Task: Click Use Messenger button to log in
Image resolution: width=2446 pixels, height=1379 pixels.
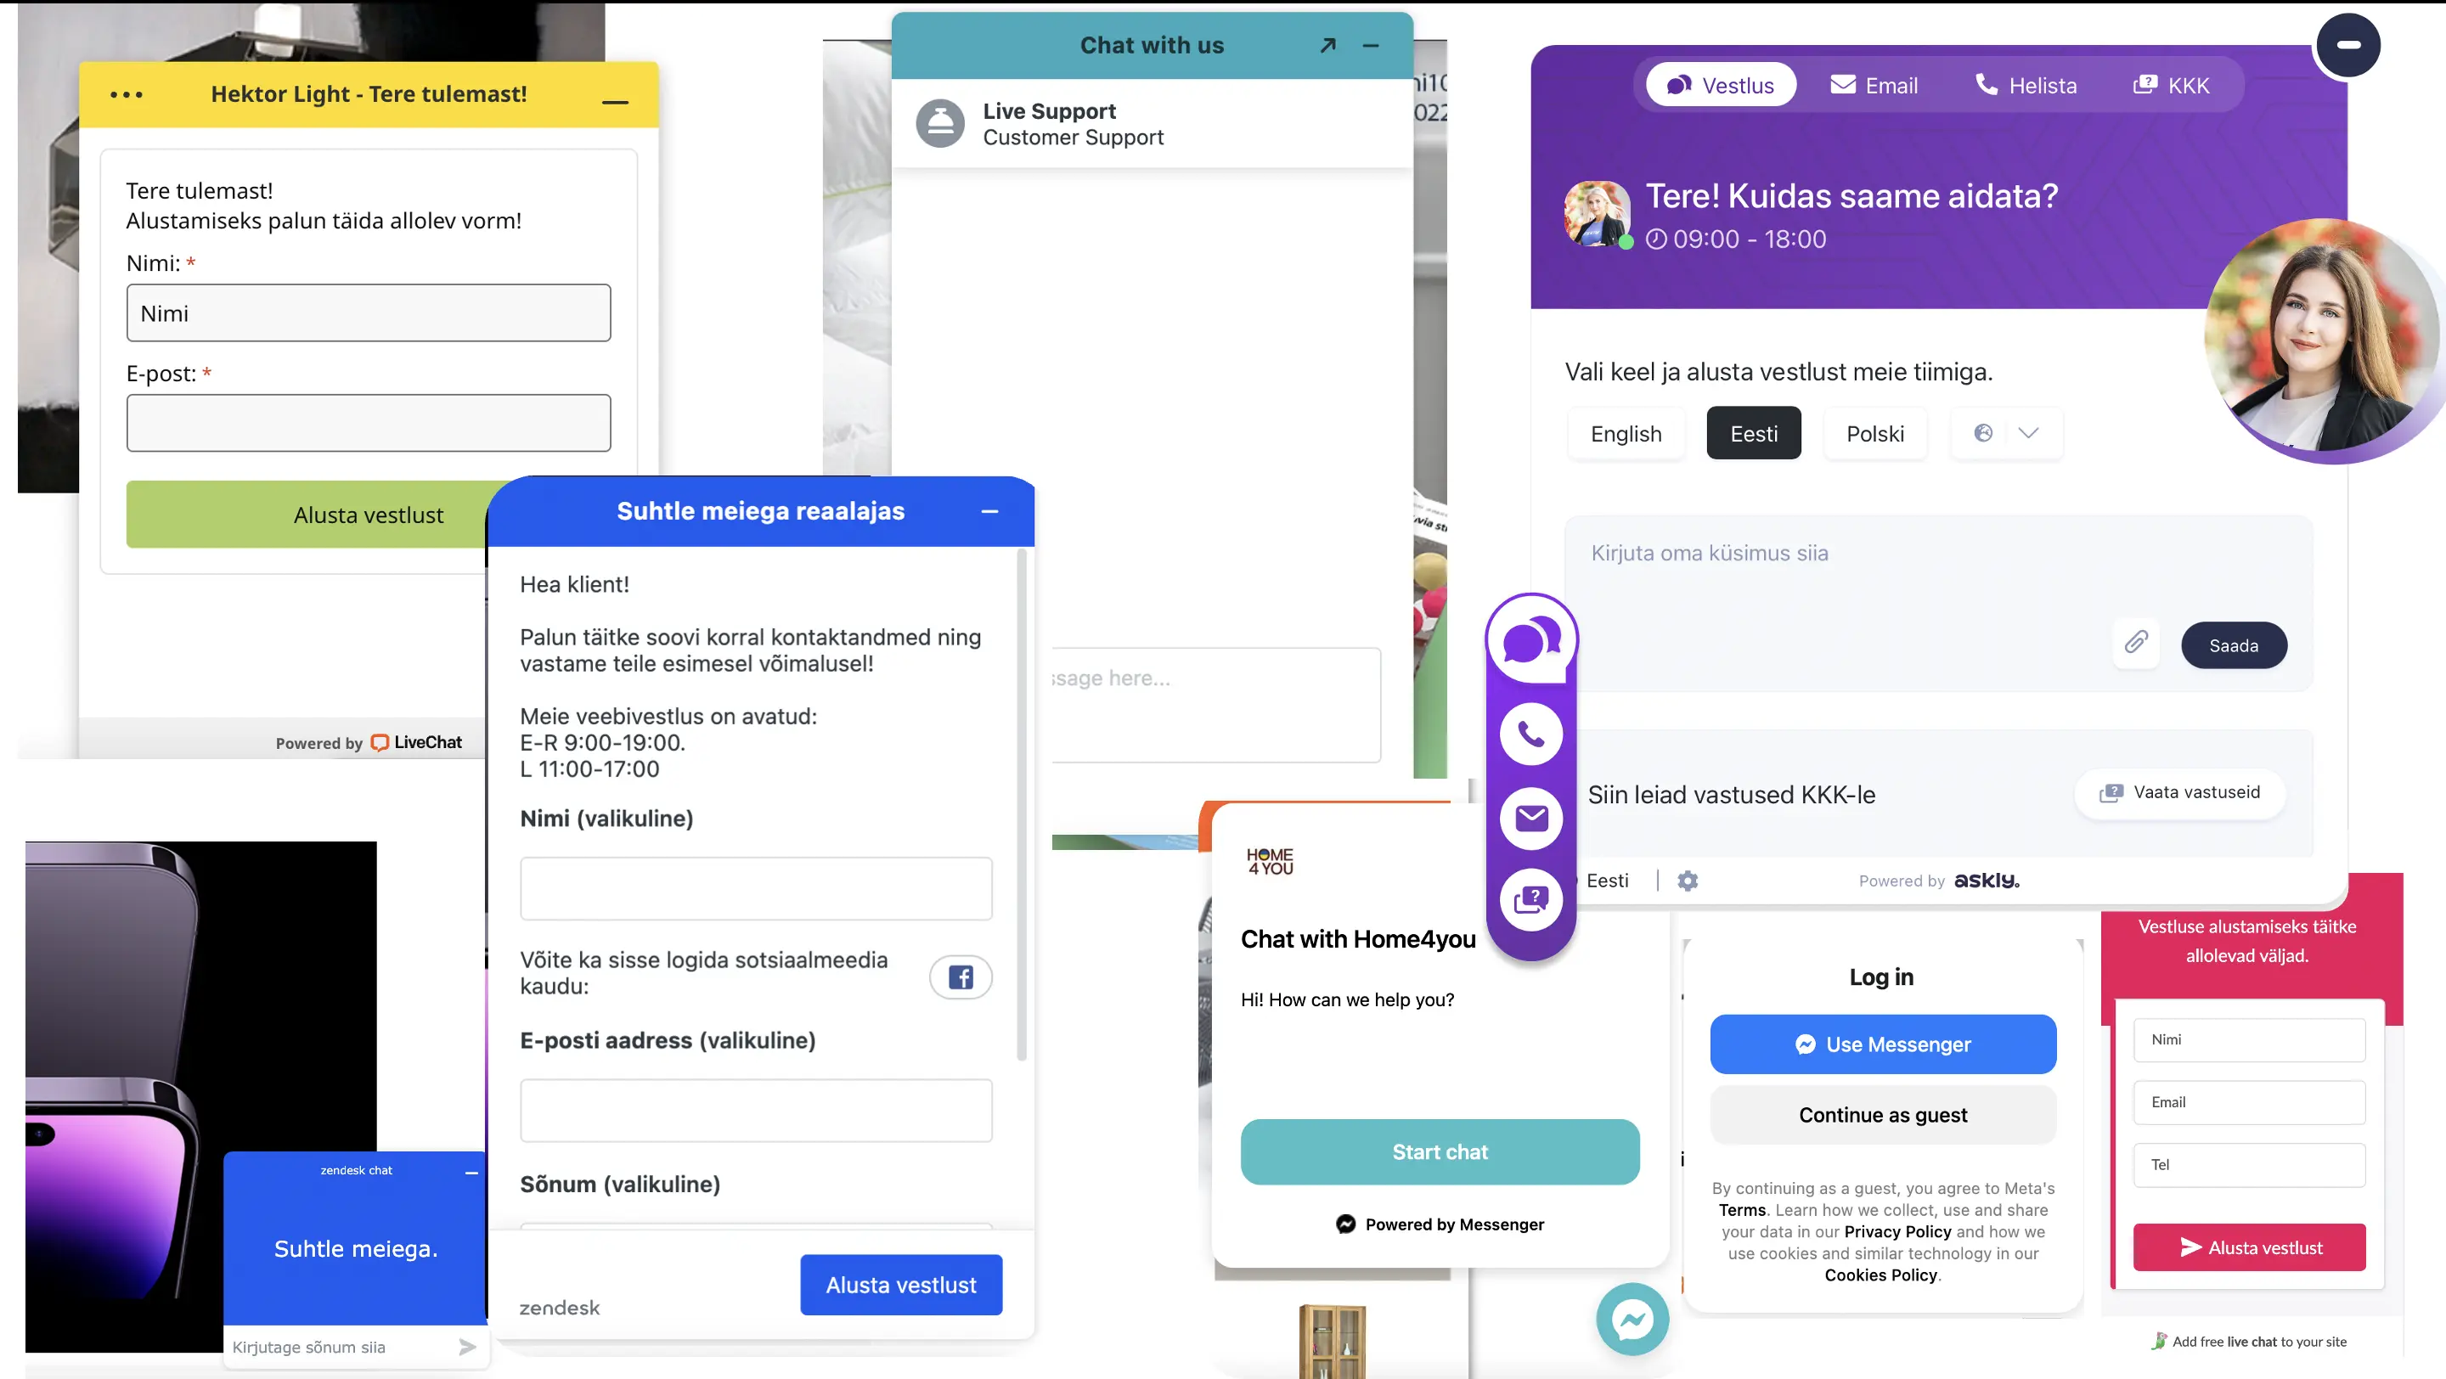Action: pyautogui.click(x=1881, y=1043)
